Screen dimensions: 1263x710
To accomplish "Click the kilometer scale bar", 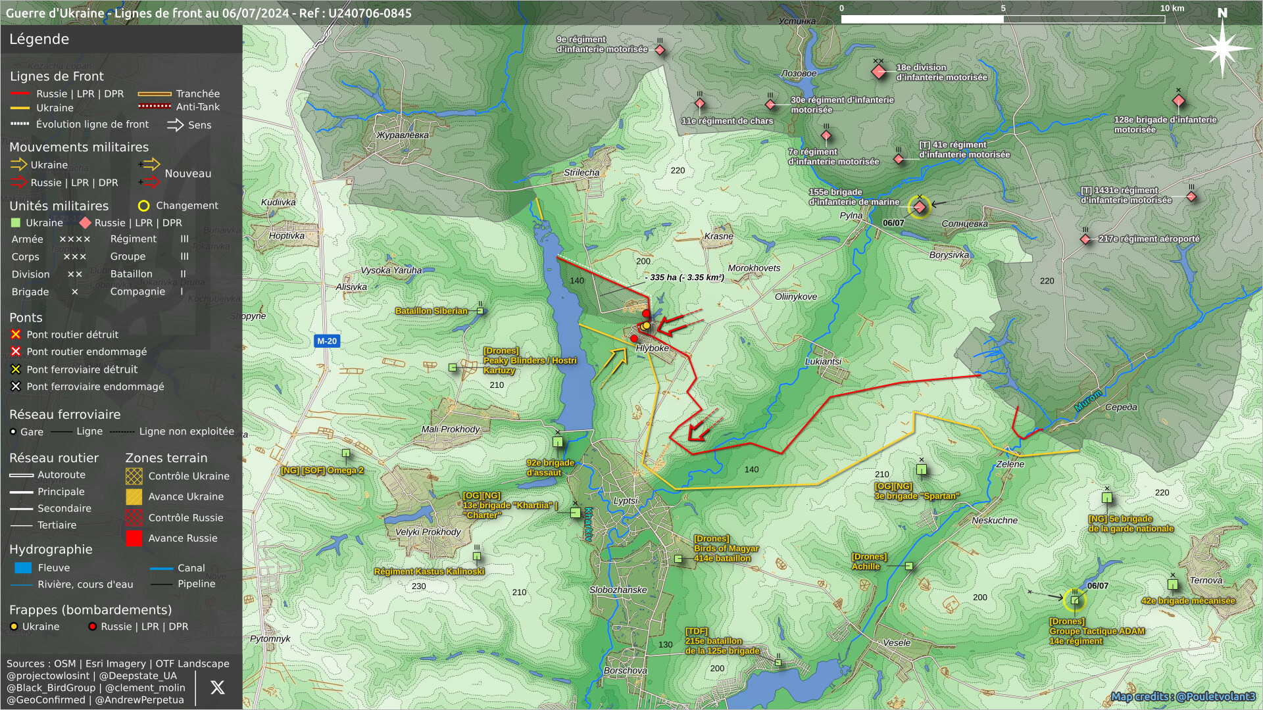I will (x=1003, y=19).
